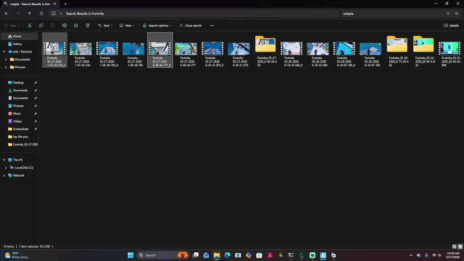
Task: Collapse the This PC node
Action: [x=4, y=160]
